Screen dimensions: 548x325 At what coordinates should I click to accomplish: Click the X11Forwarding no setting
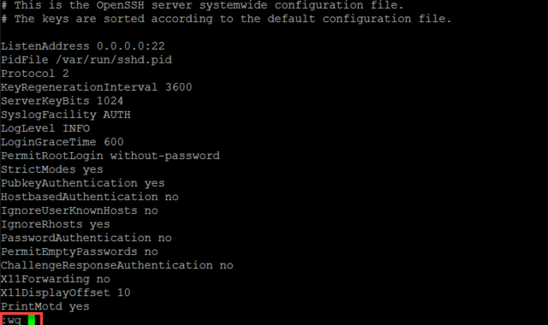click(x=56, y=279)
